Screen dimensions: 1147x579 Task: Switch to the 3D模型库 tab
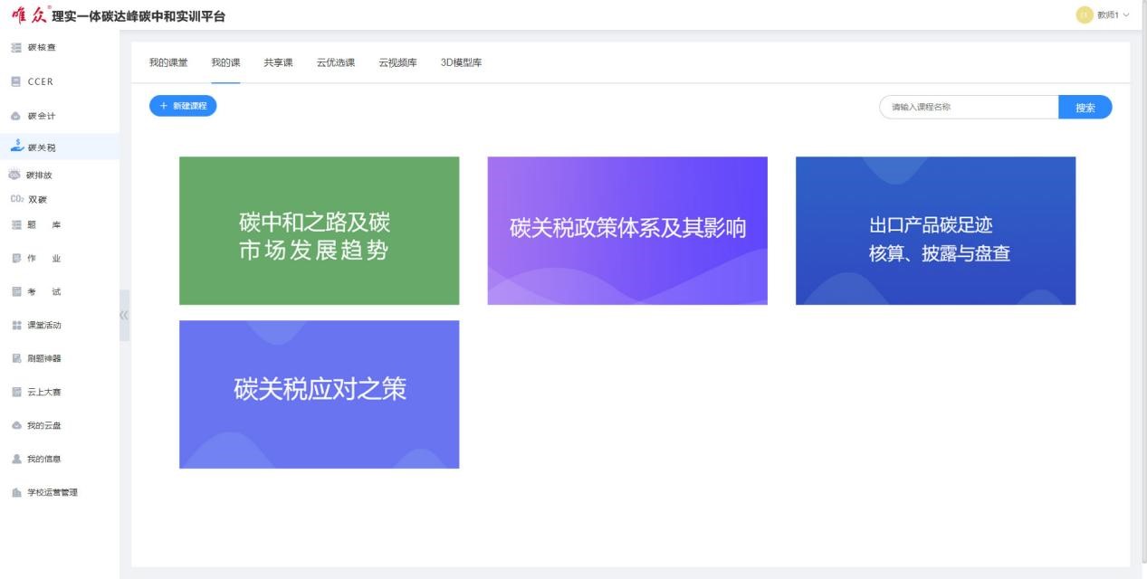[x=461, y=62]
